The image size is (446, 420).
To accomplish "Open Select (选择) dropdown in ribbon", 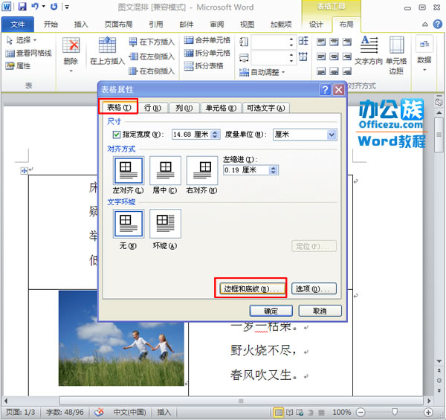I will pyautogui.click(x=22, y=40).
